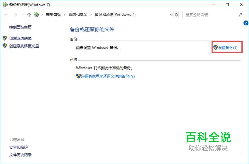
Task: Go up one level with Up arrow
Action: point(29,15)
